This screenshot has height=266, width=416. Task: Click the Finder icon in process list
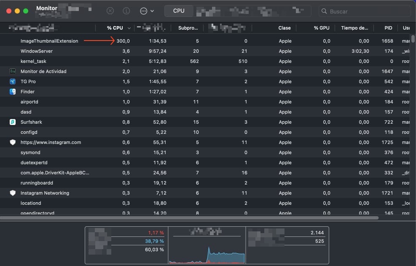(13, 92)
